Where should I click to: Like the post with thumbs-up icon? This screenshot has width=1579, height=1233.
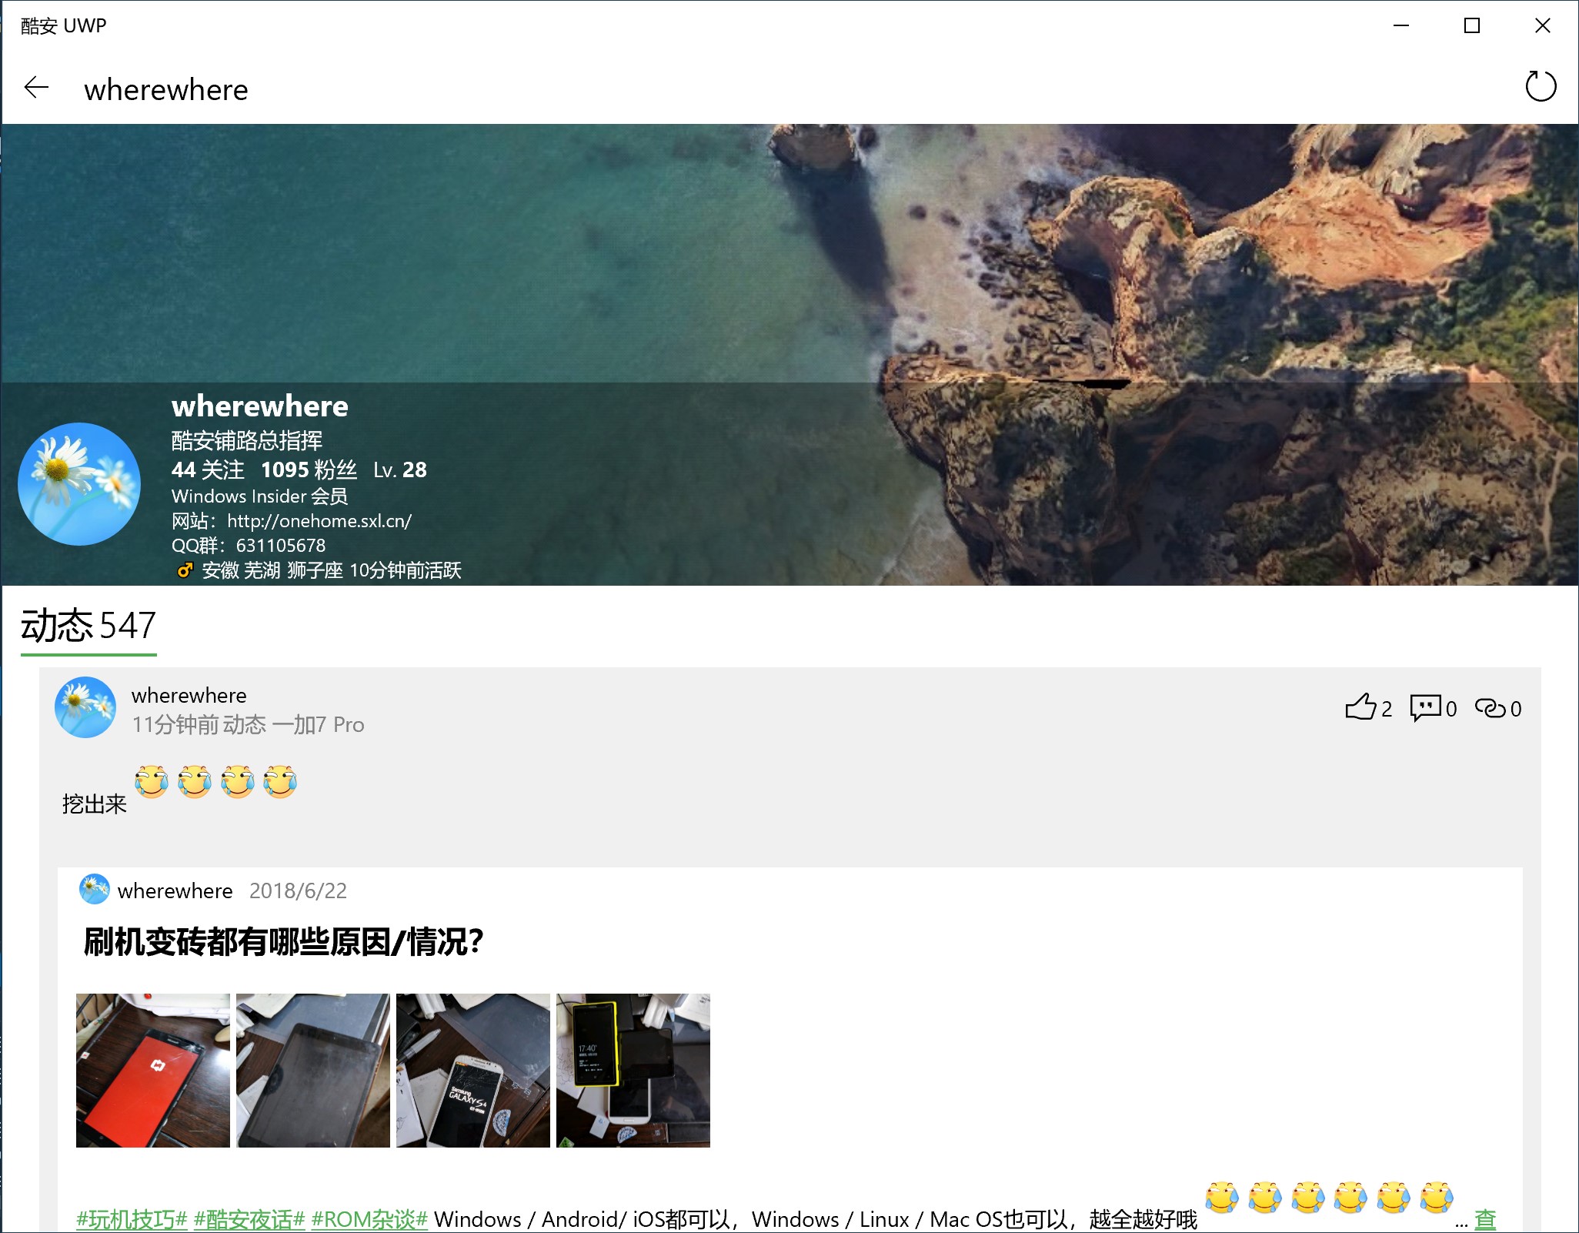[1360, 707]
